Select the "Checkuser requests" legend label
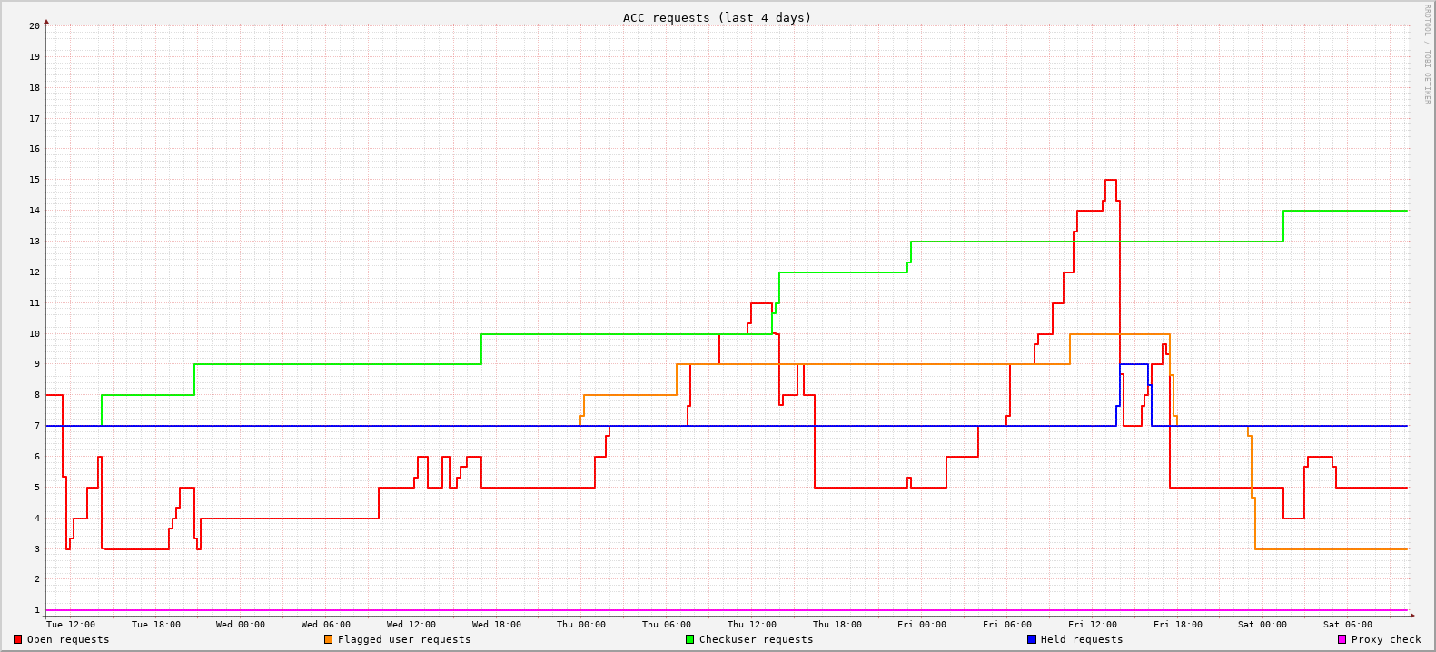Image resolution: width=1436 pixels, height=652 pixels. click(756, 639)
